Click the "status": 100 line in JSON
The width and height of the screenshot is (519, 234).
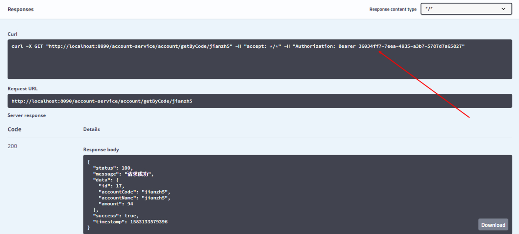coord(113,168)
